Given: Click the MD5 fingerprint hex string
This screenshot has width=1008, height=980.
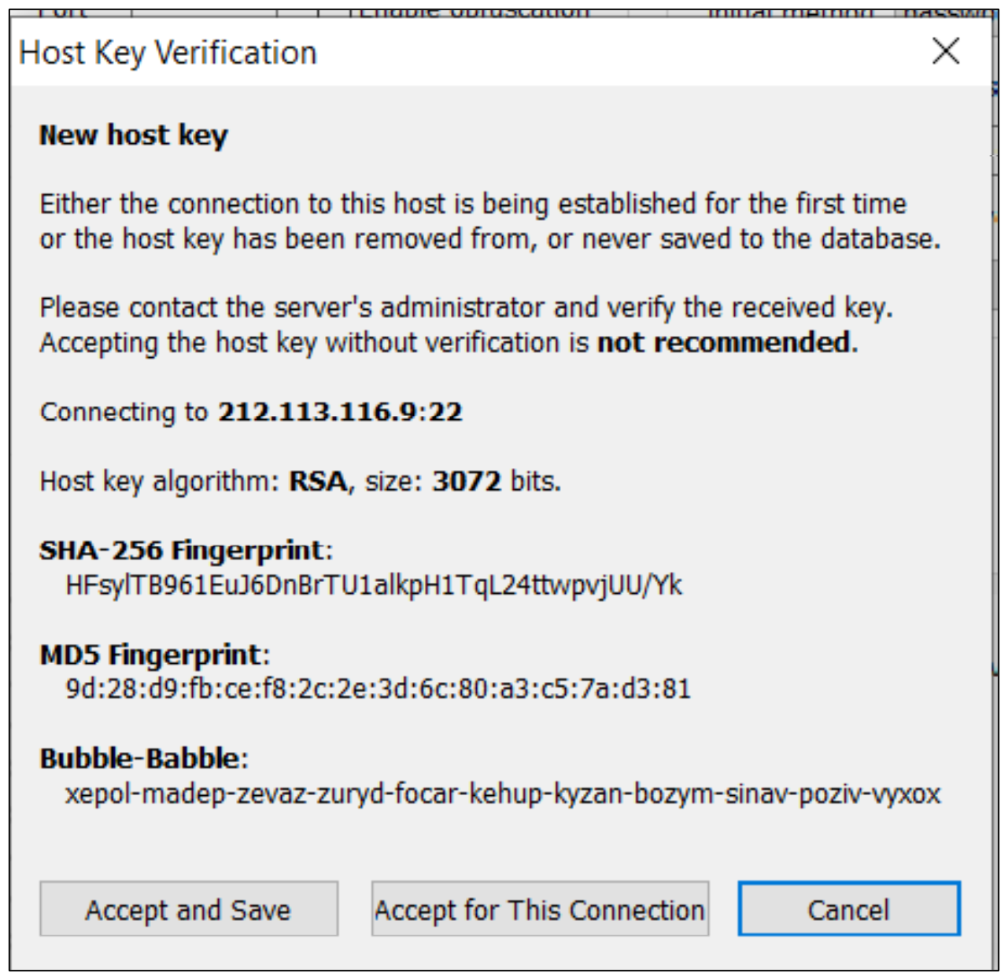Looking at the screenshot, I should click(378, 689).
